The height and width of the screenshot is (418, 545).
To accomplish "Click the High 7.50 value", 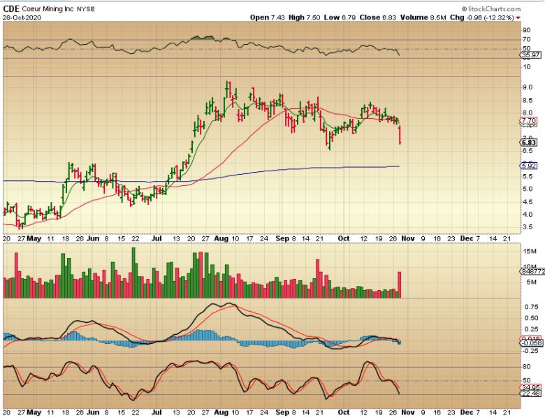I will click(304, 17).
